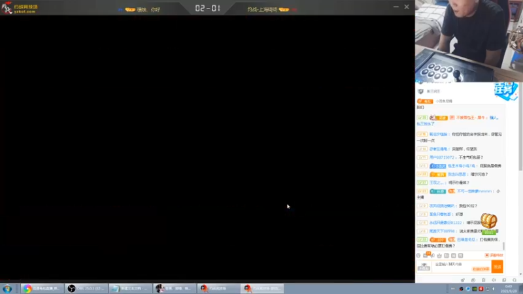Screen dimensions: 523x294
Task: Open the colorful browser taskbar item
Action: 42,288
